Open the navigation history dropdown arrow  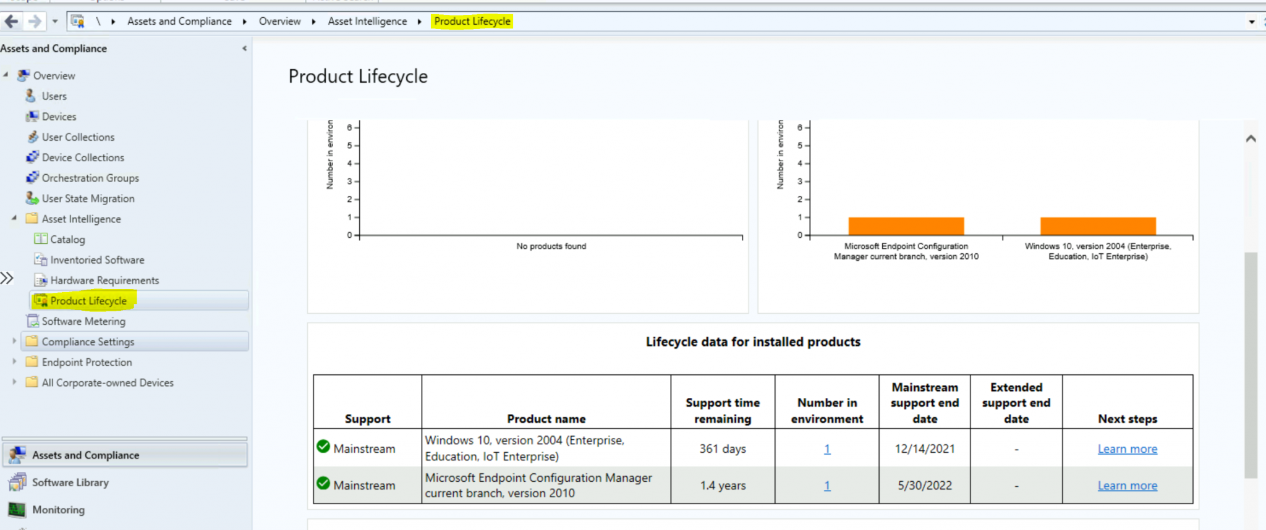click(55, 22)
